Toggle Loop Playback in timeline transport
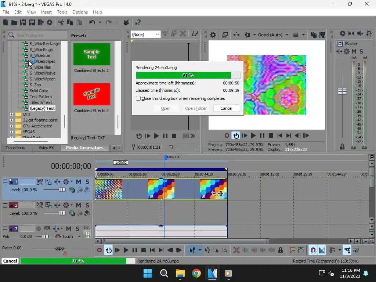Screen dimensions: 376x282 pyautogui.click(x=109, y=250)
